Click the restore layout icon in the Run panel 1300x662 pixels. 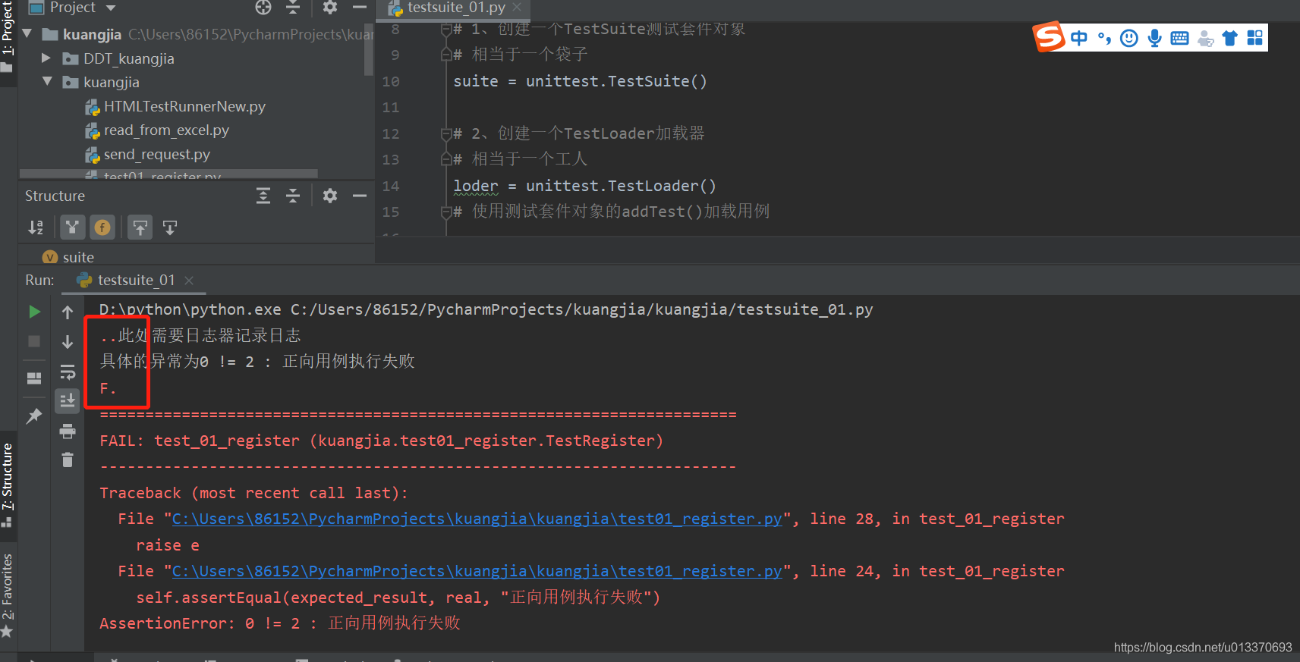pyautogui.click(x=34, y=378)
